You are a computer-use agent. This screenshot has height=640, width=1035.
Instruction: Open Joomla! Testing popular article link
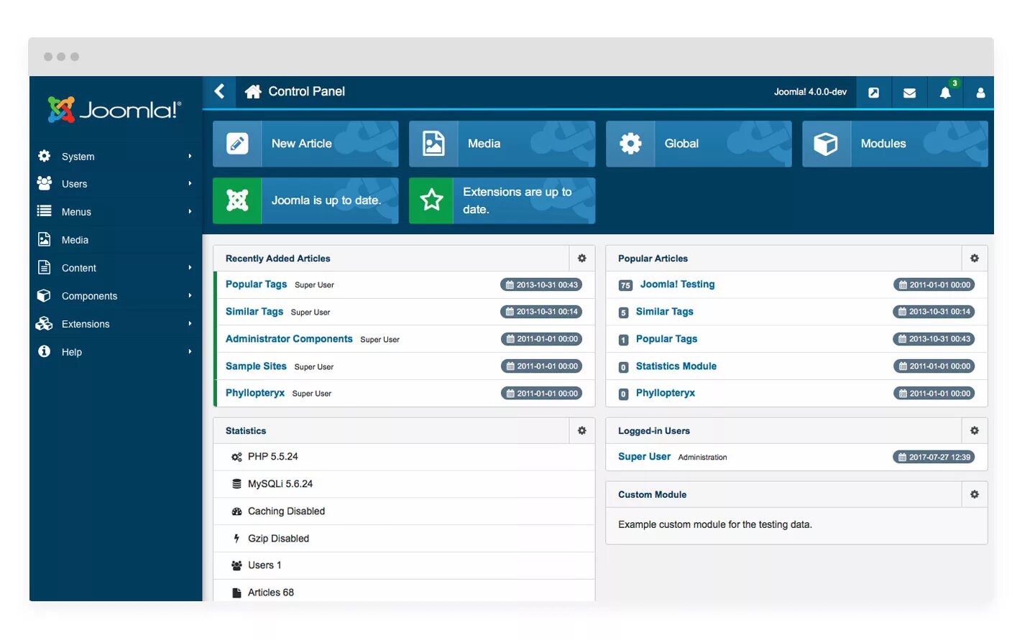(x=677, y=284)
